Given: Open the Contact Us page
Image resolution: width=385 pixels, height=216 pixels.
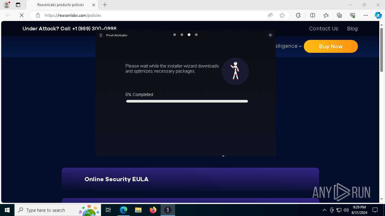Looking at the screenshot, I should coord(324,28).
